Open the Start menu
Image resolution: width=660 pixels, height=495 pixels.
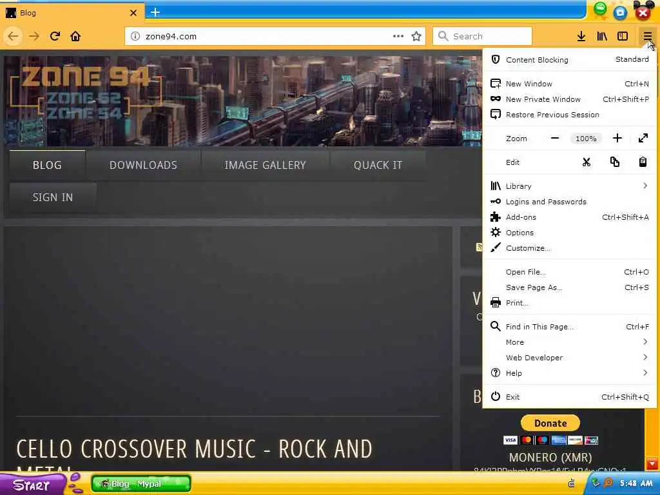(33, 485)
